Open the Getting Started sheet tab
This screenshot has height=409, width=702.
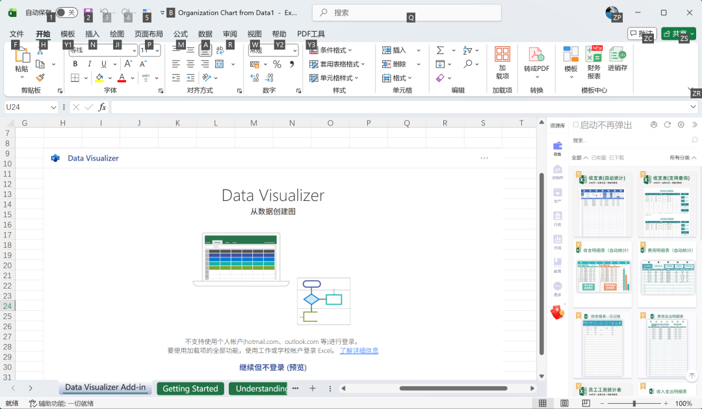(190, 388)
